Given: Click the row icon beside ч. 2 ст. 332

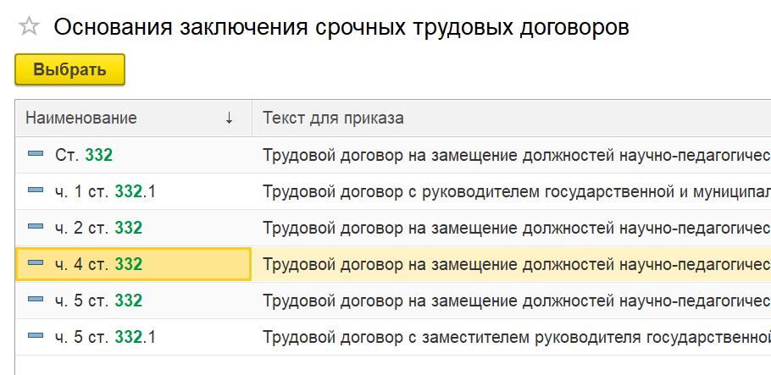Looking at the screenshot, I should [x=36, y=227].
